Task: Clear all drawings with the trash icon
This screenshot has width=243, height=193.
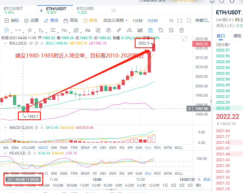Action: click(181, 30)
